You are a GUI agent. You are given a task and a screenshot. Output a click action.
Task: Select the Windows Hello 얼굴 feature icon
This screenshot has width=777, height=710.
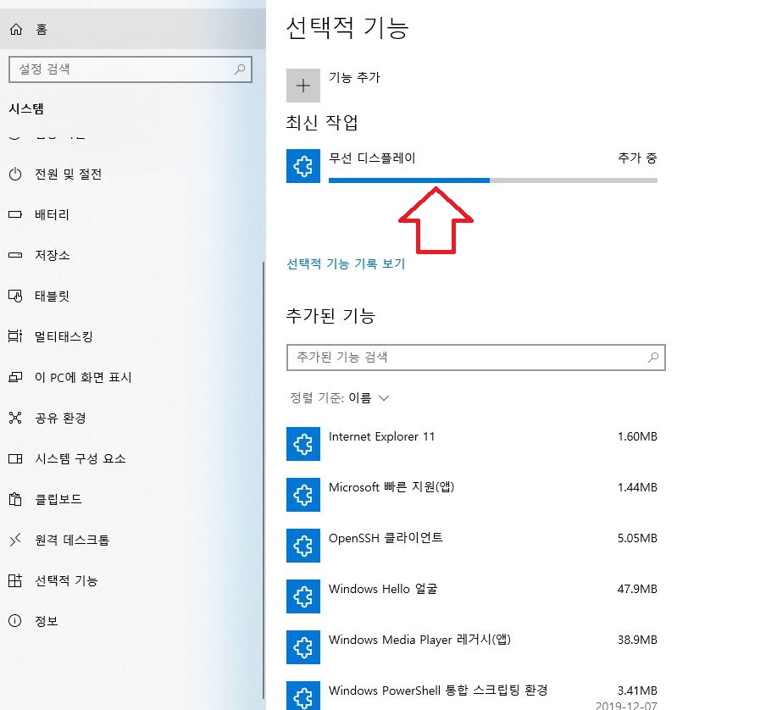coord(302,596)
